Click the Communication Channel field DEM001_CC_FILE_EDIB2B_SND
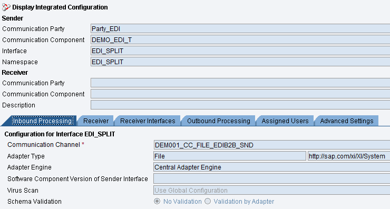Viewport: 390px width, 209px height. (271, 145)
